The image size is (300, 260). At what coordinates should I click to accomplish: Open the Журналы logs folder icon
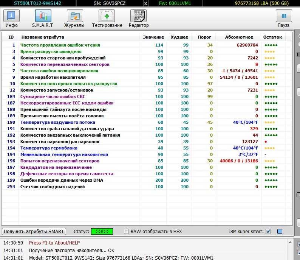75,16
